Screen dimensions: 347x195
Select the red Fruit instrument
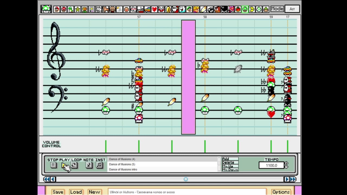click(x=238, y=9)
